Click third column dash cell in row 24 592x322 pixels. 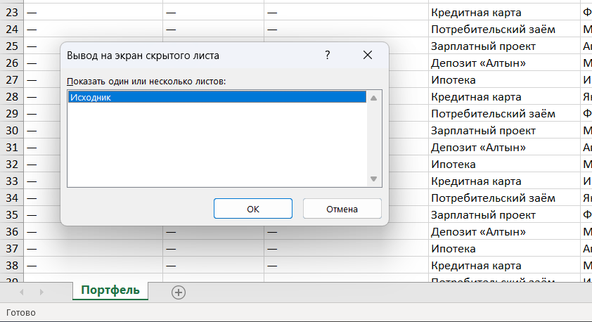click(x=346, y=29)
